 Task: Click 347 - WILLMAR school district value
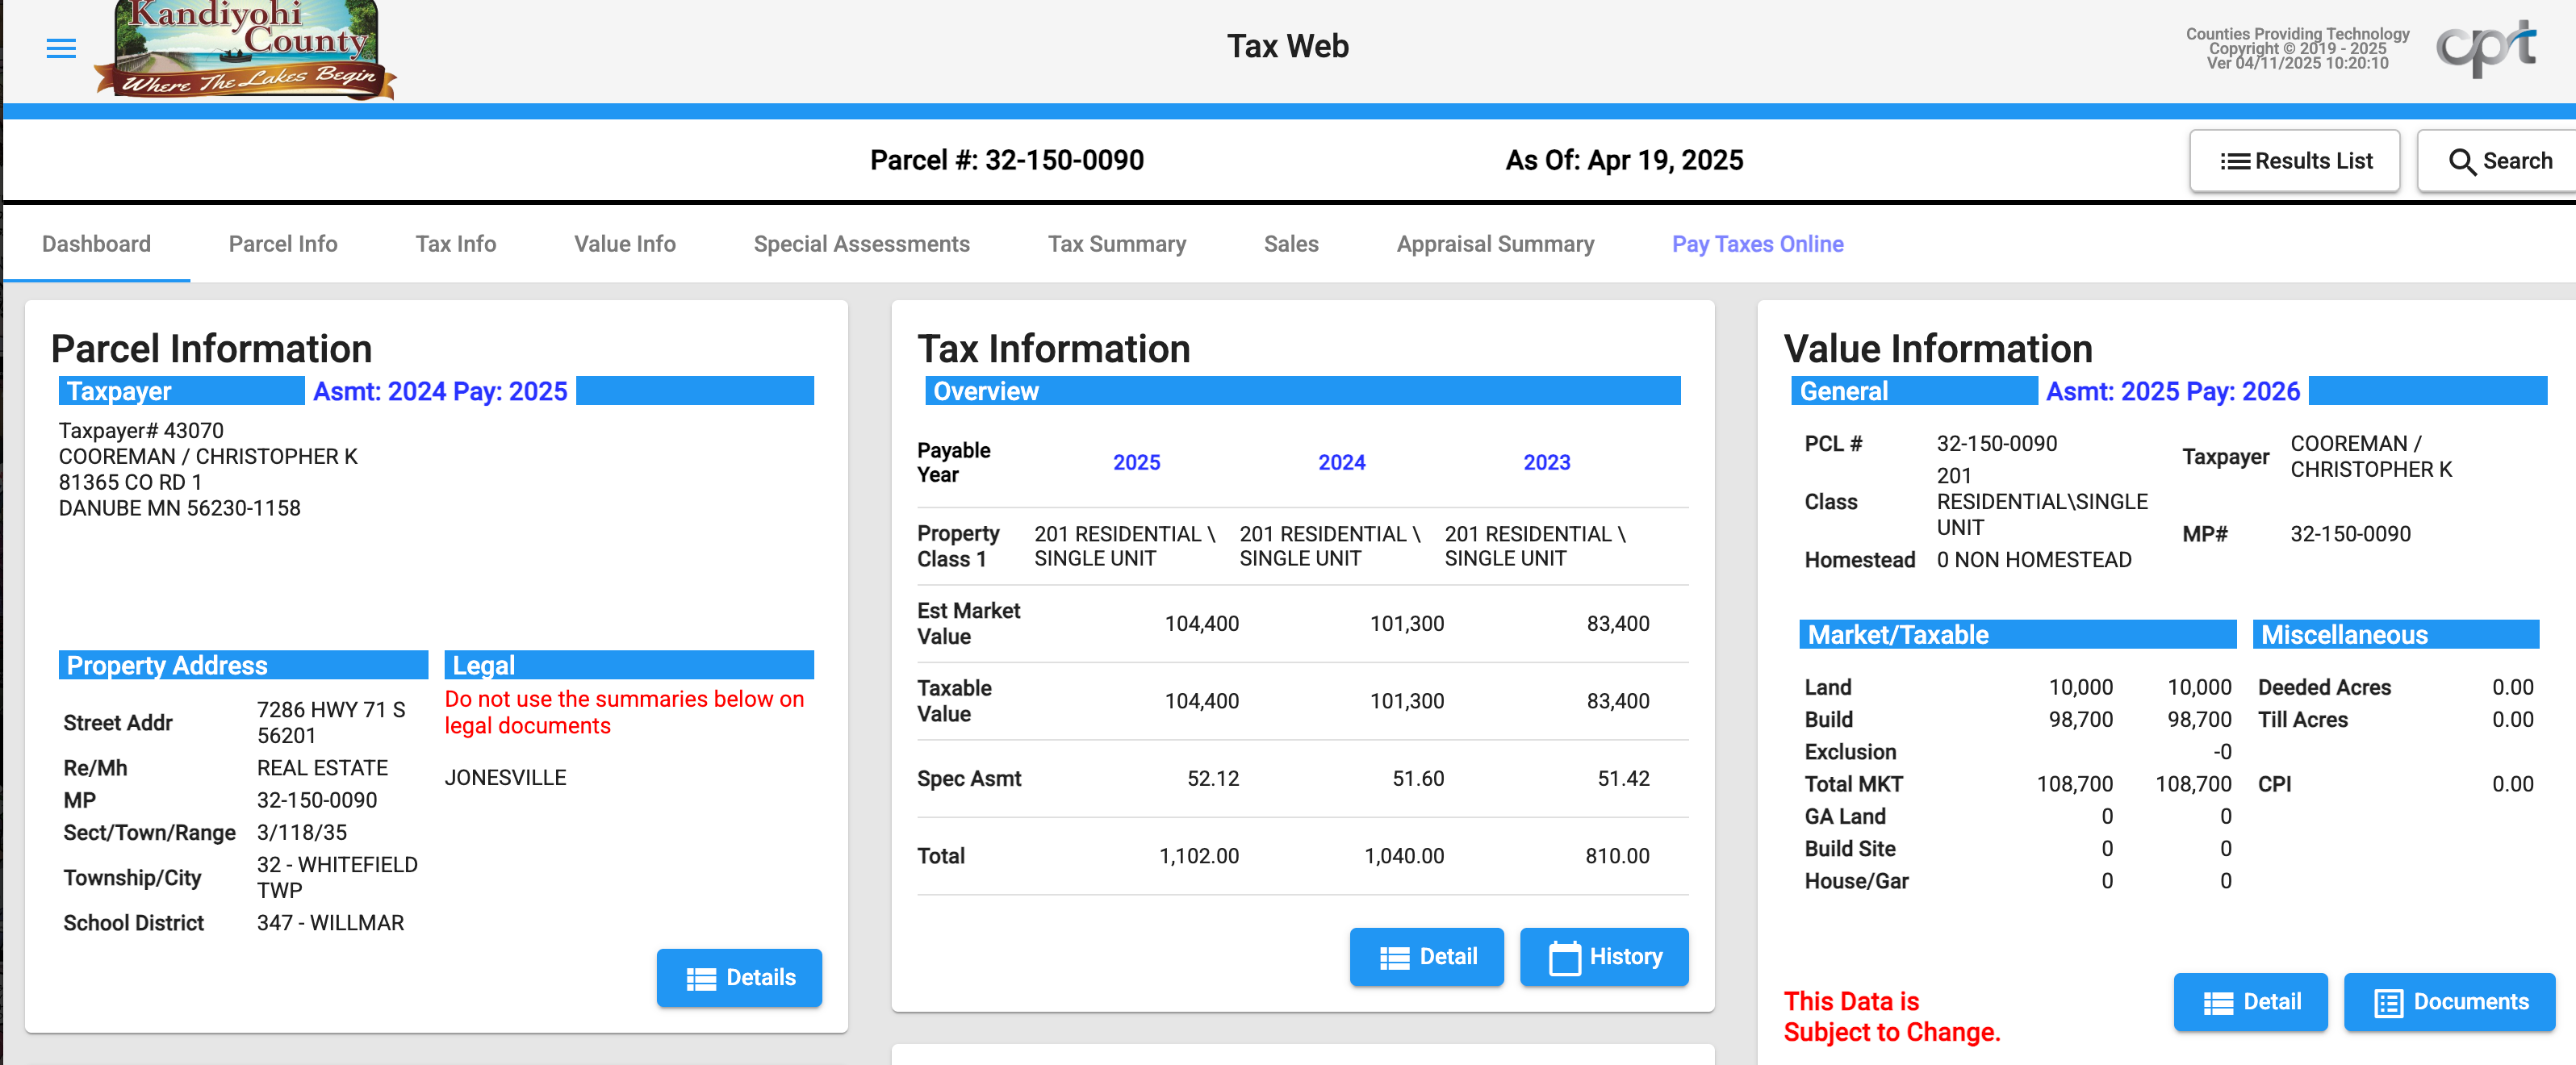pyautogui.click(x=330, y=922)
